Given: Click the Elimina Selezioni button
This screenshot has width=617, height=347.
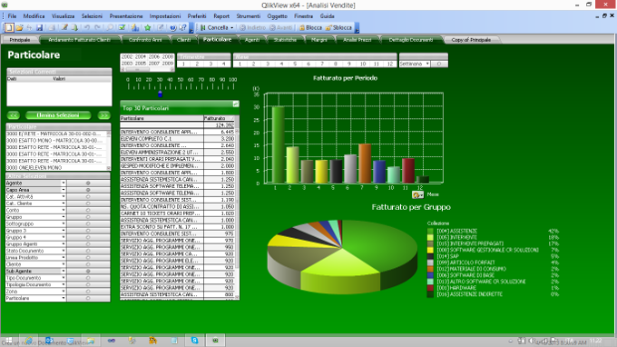Looking at the screenshot, I should [58, 115].
